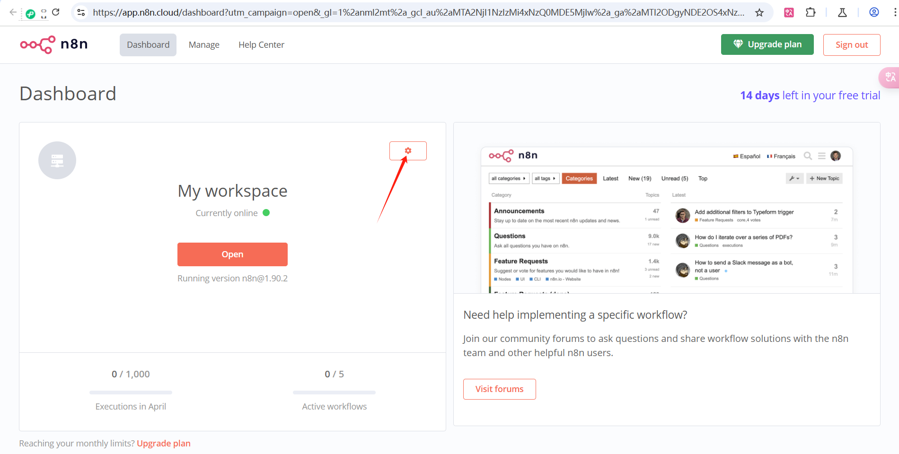This screenshot has height=454, width=899.
Task: Click the n8n logo in header
Action: 54,44
